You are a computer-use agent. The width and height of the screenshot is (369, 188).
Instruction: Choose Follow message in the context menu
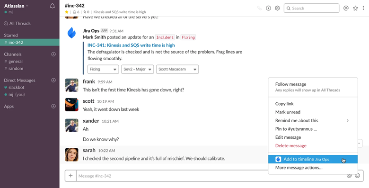tap(313, 87)
